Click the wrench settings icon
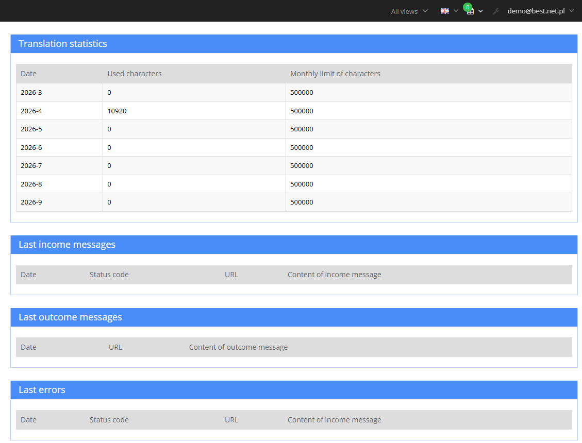Image resolution: width=582 pixels, height=443 pixels. 495,11
